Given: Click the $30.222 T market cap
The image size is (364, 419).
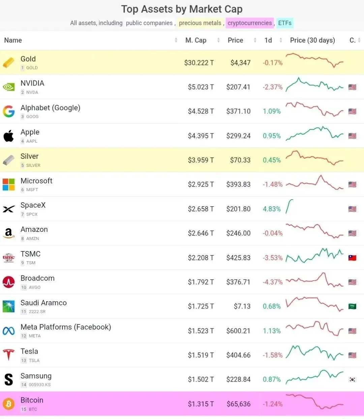Looking at the screenshot, I should pos(199,63).
